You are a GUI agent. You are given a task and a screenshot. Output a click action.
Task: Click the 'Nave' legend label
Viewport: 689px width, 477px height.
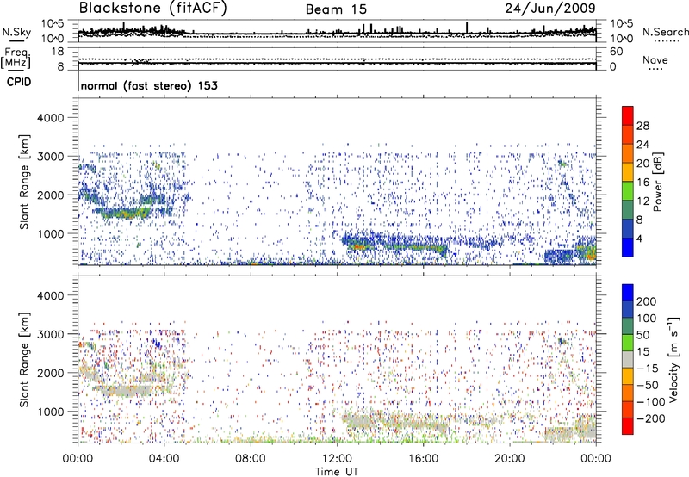click(x=655, y=60)
